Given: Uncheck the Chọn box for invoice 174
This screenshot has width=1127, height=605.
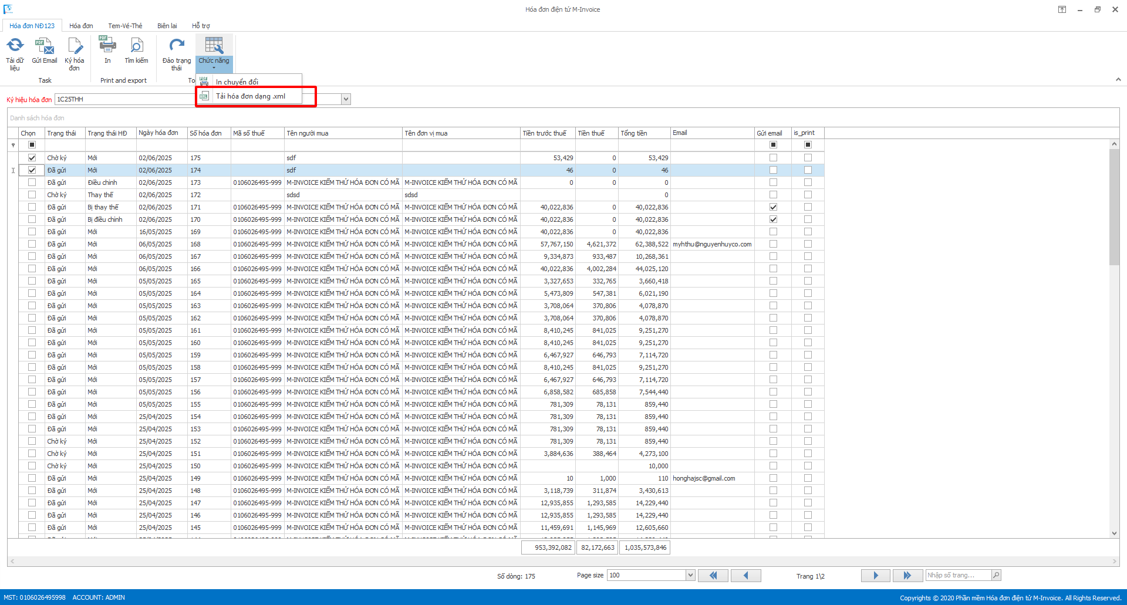Looking at the screenshot, I should click(32, 170).
